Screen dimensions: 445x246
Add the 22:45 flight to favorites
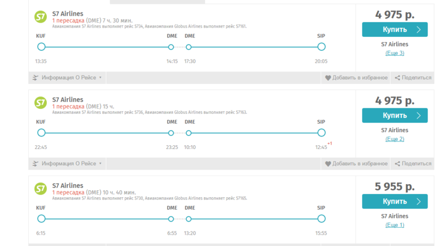(359, 164)
